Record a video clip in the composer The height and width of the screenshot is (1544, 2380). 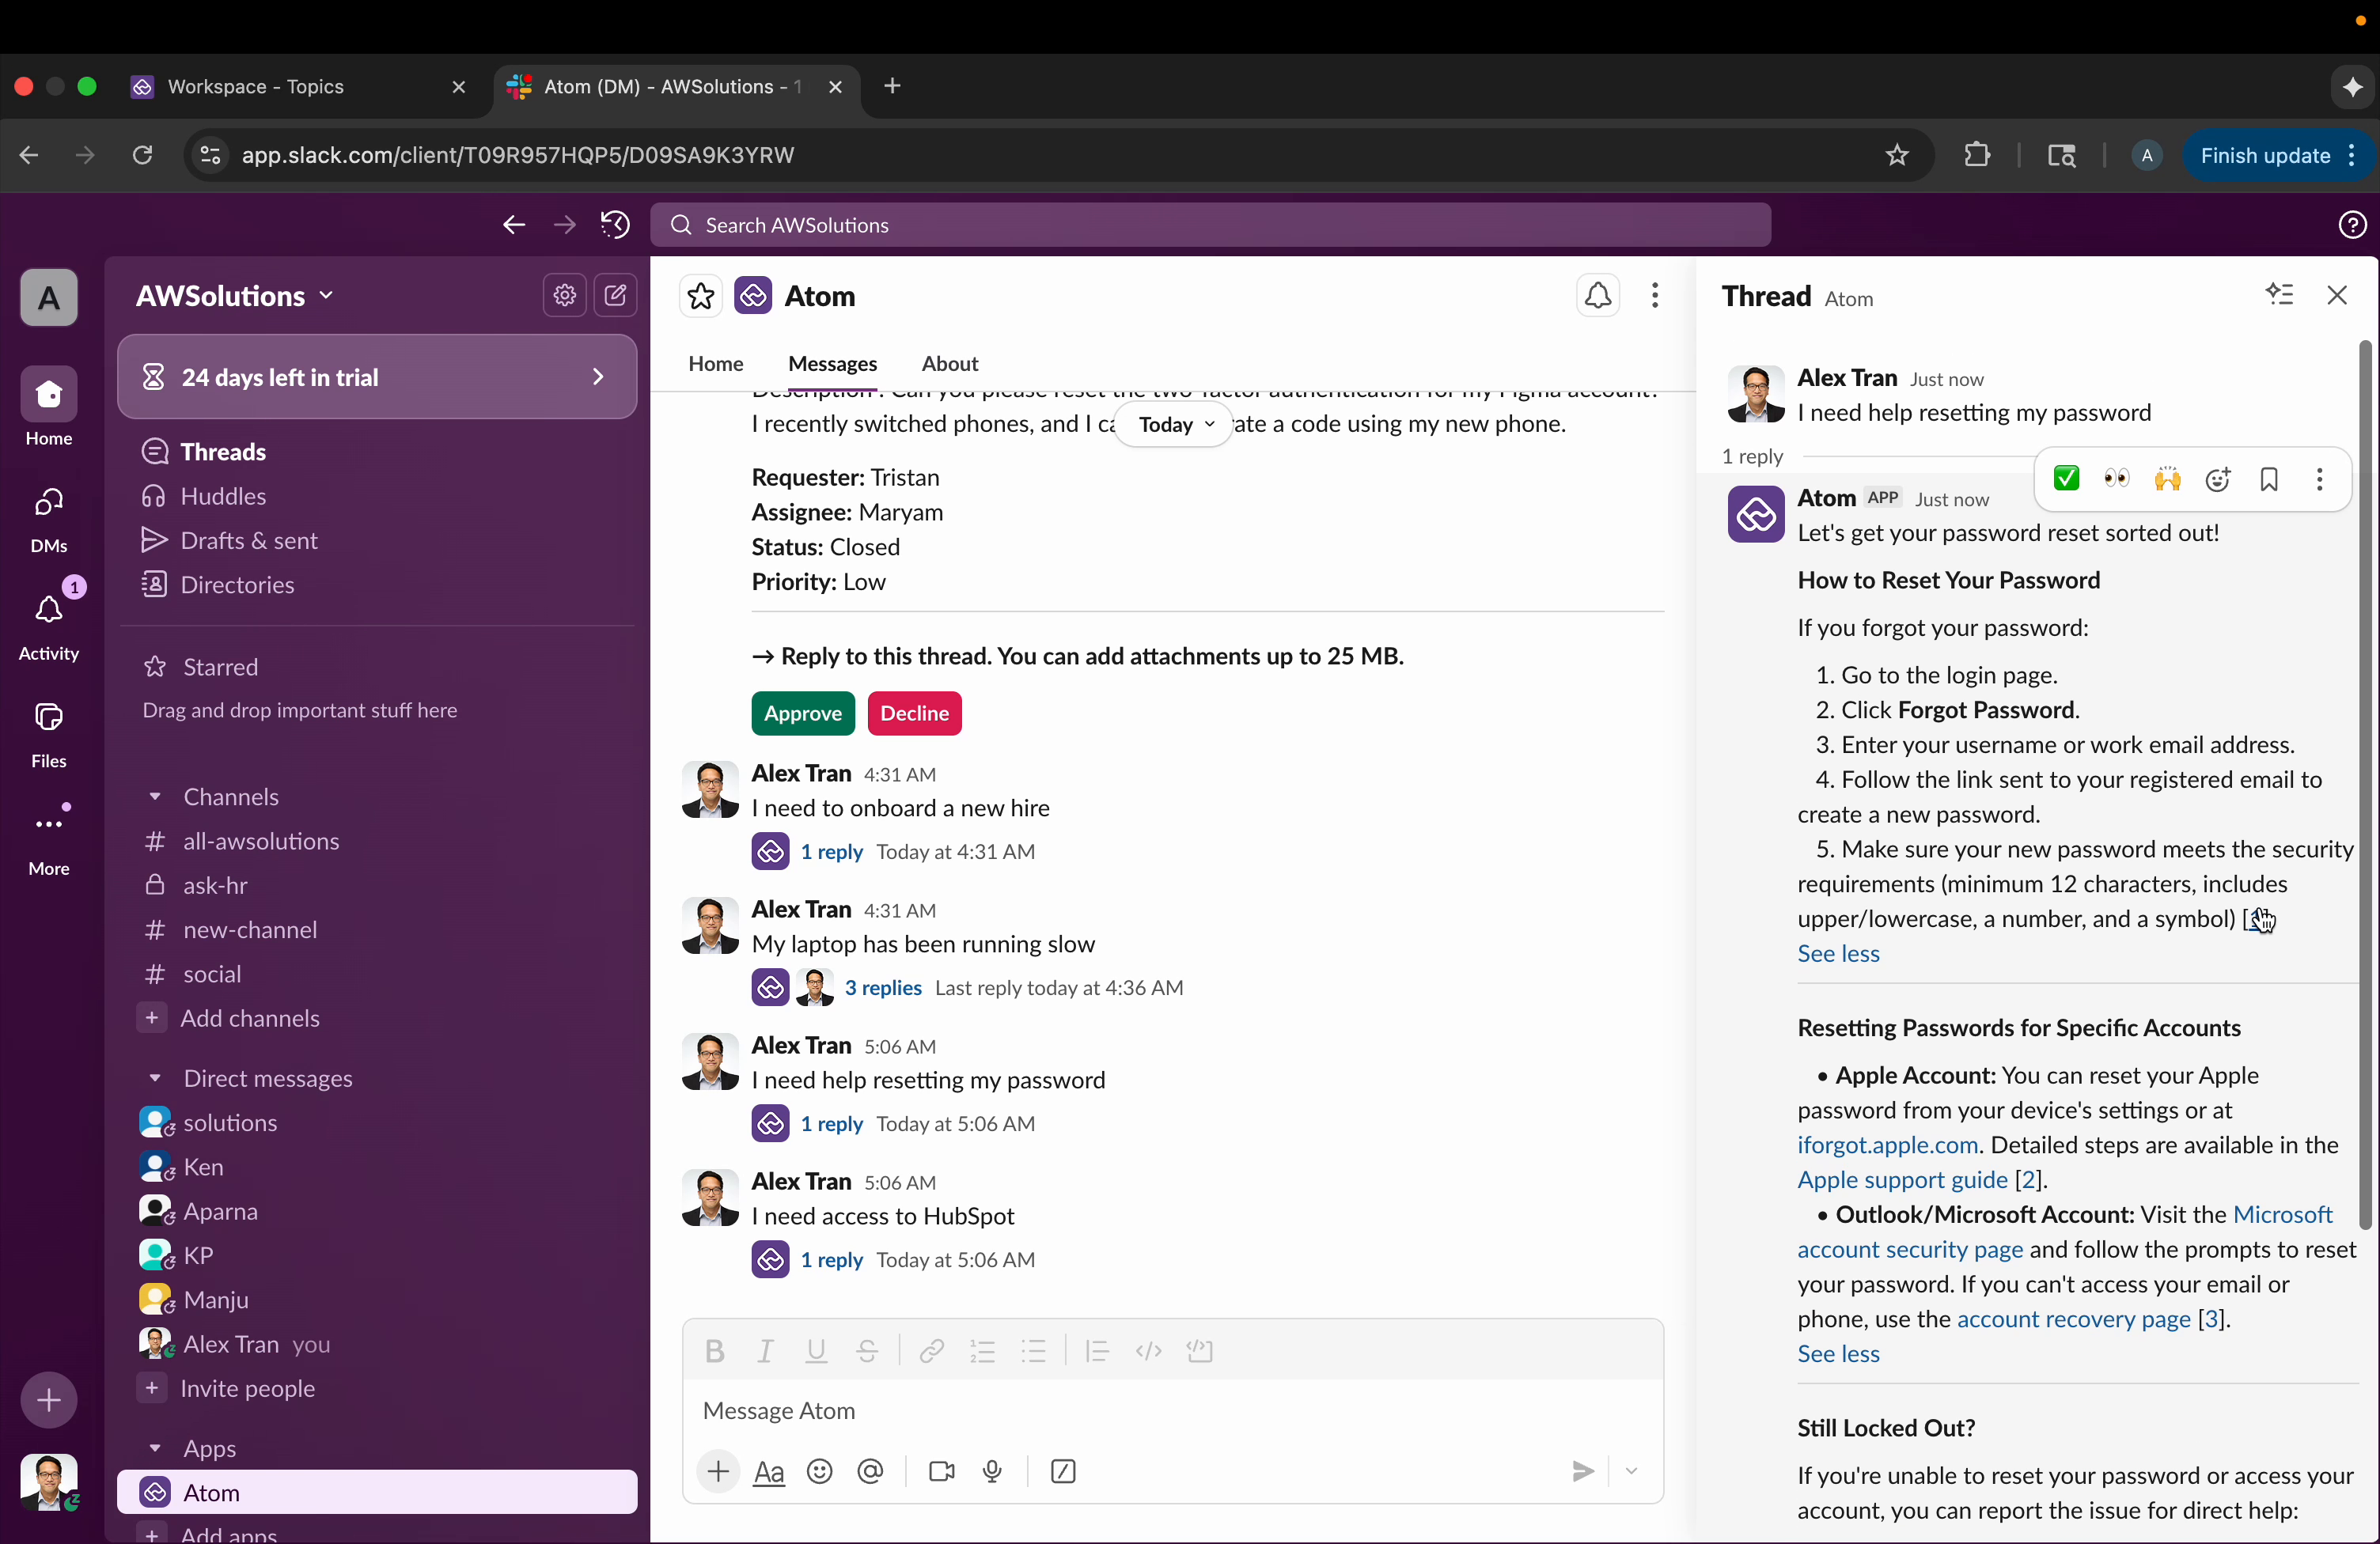pyautogui.click(x=941, y=1471)
